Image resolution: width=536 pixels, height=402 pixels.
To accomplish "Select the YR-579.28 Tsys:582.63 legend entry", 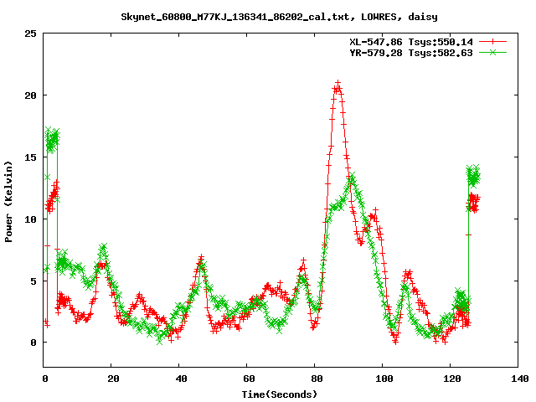I will tap(411, 53).
